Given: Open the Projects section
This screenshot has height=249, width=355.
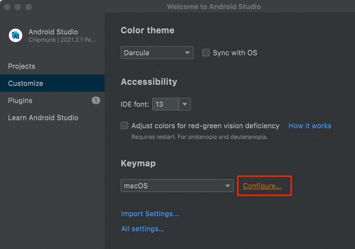Looking at the screenshot, I should [x=52, y=66].
